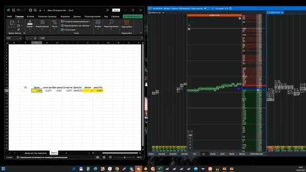The height and width of the screenshot is (172, 306).
Task: Switch to the Формулы ribbon tab
Action: [x=65, y=17]
